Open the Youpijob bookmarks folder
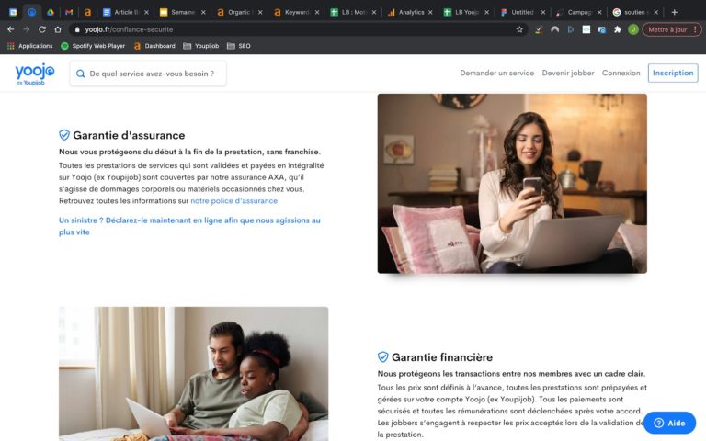Viewport: 706px width, 441px height. tap(200, 46)
